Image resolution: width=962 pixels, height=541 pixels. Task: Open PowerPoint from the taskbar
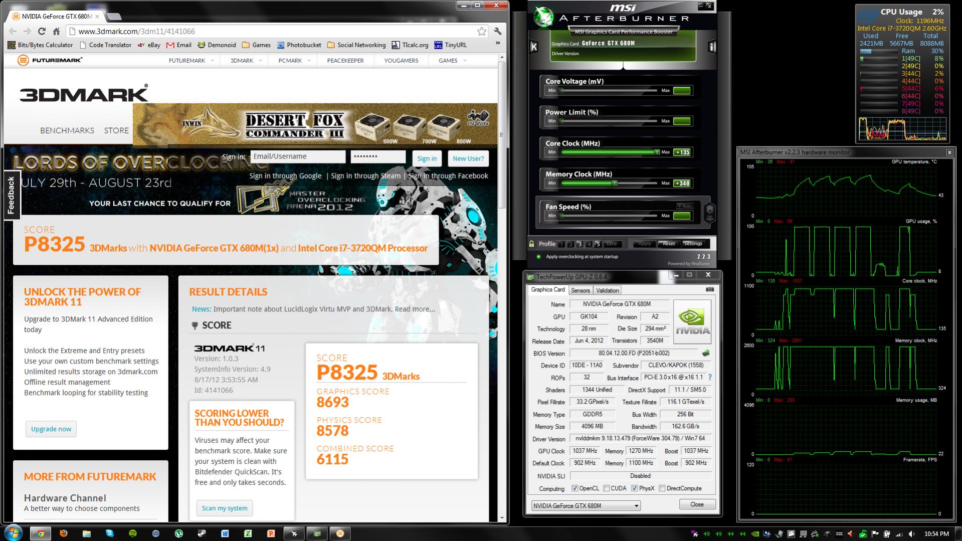coord(271,533)
